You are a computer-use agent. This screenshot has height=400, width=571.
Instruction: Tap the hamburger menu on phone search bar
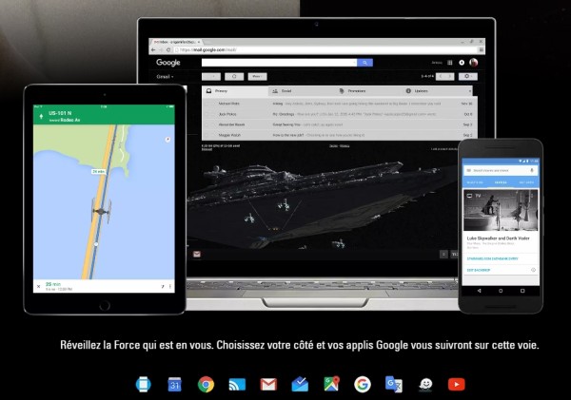(468, 170)
